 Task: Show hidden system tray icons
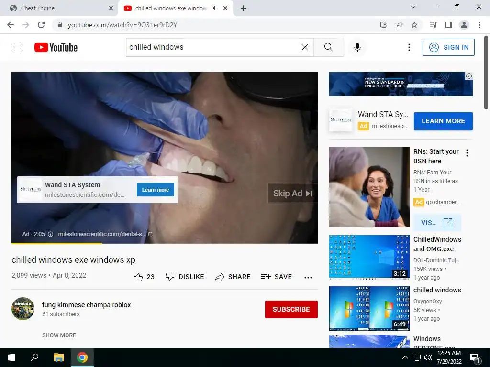pyautogui.click(x=405, y=357)
